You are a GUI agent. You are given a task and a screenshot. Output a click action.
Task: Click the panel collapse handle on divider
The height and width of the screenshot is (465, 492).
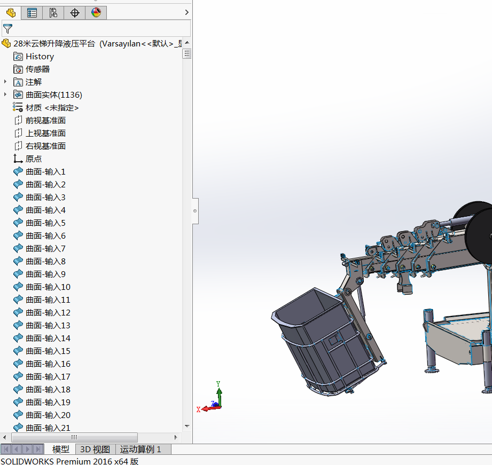pos(195,211)
